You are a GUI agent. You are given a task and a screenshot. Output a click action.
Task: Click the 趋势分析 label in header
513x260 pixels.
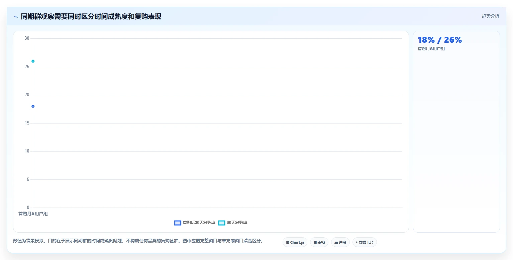pyautogui.click(x=490, y=16)
